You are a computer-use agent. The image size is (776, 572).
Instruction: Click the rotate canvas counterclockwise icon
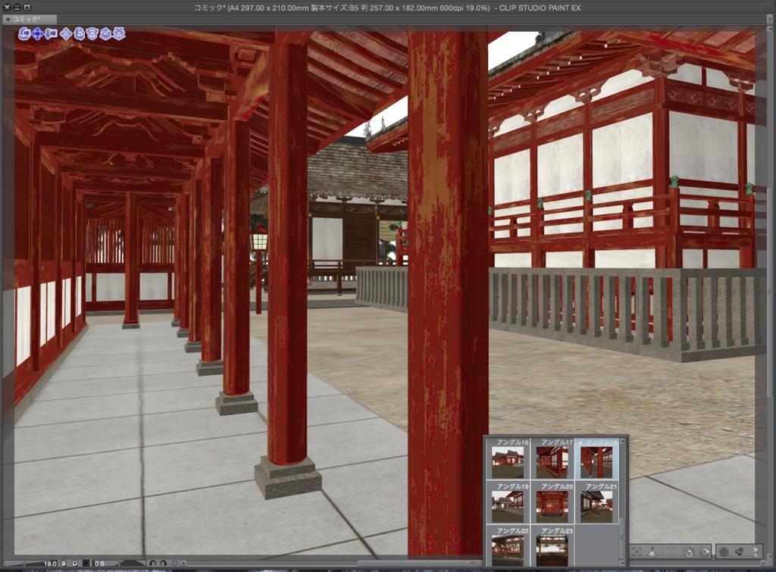[x=153, y=562]
